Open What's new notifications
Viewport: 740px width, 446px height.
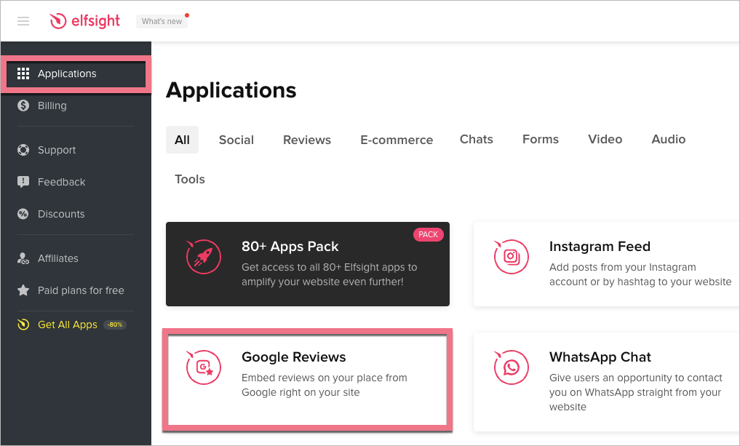162,21
